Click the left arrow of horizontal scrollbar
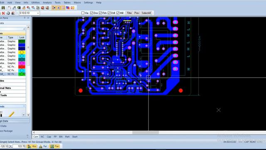Image resolution: width=266 pixels, height=150 pixels. (x=34, y=132)
